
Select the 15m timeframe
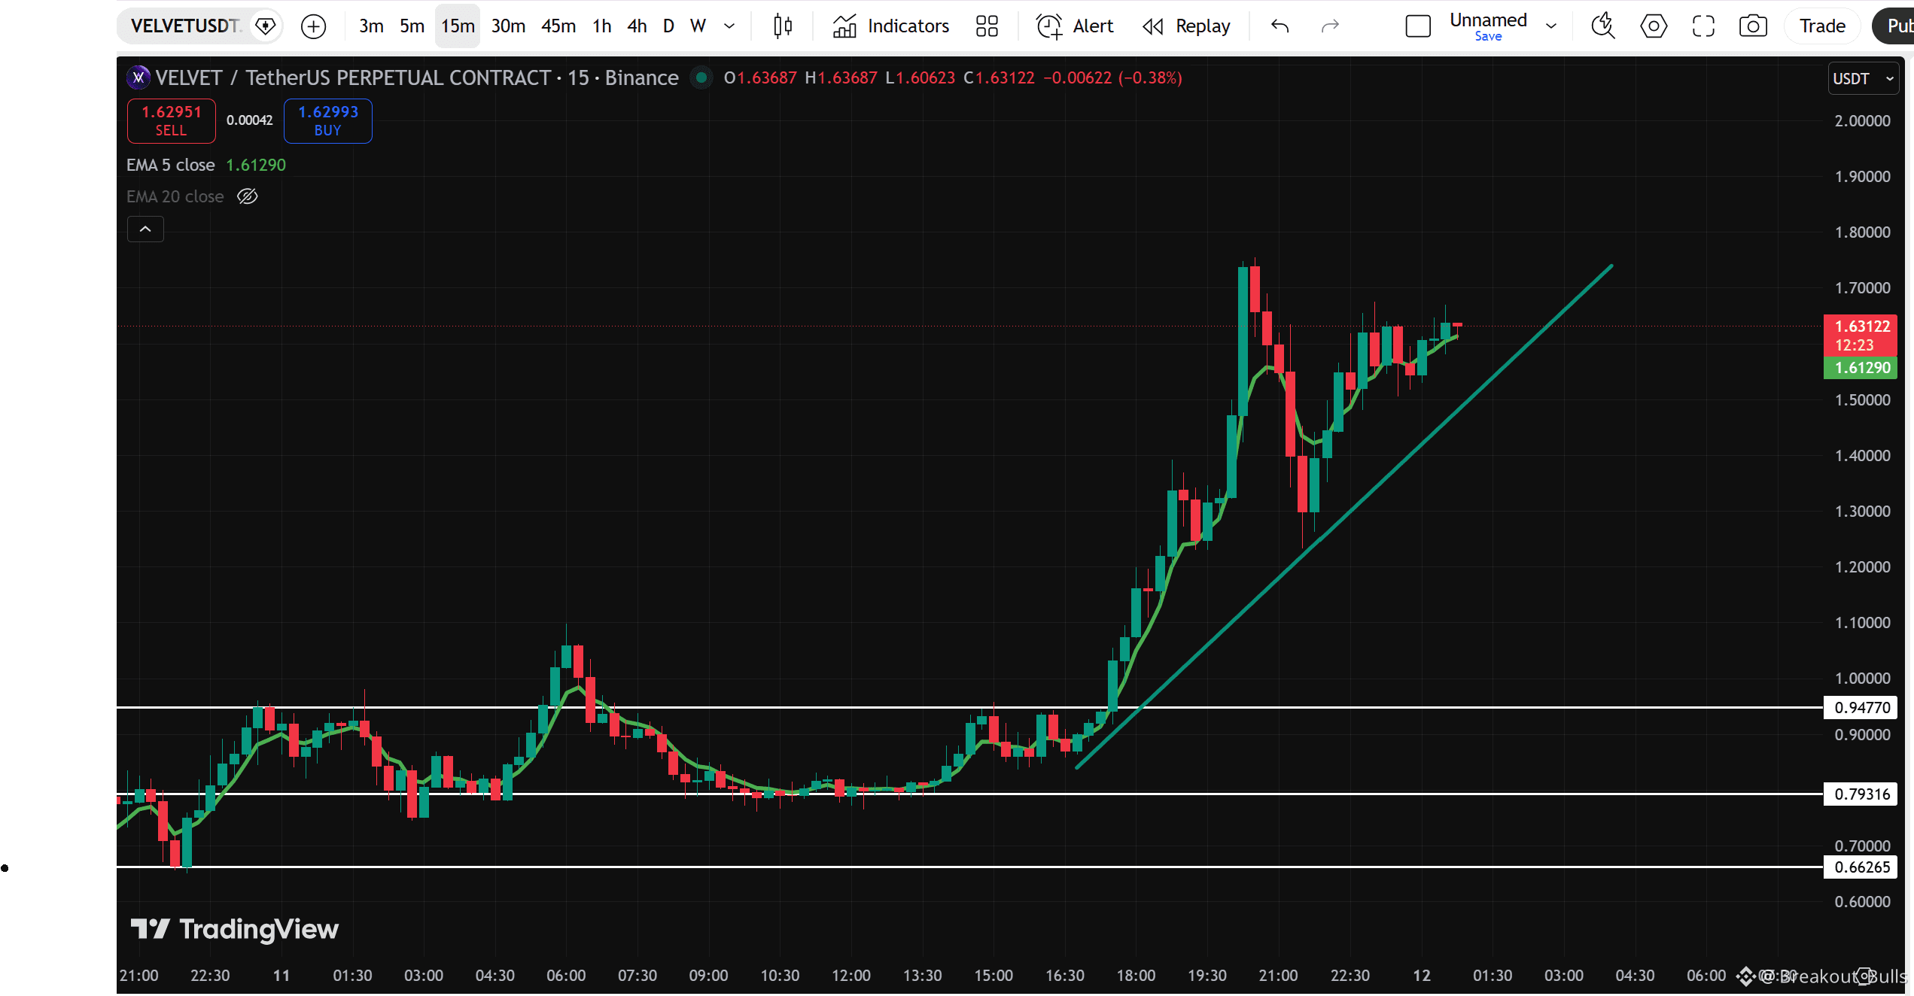click(x=458, y=26)
